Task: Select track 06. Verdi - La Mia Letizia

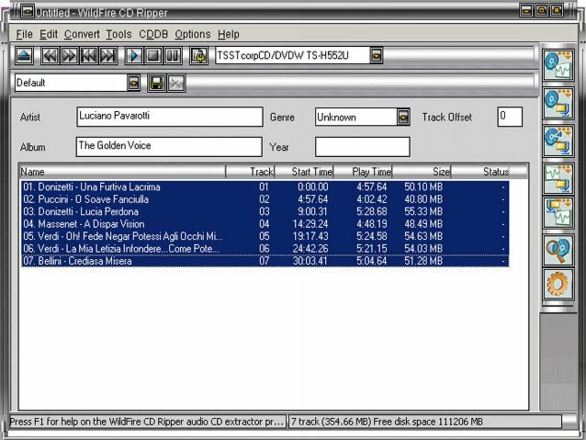Action: point(265,249)
